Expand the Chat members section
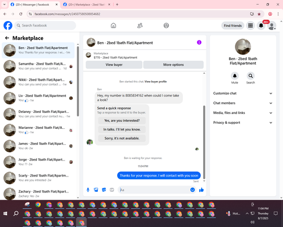283x227 pixels. [243, 103]
